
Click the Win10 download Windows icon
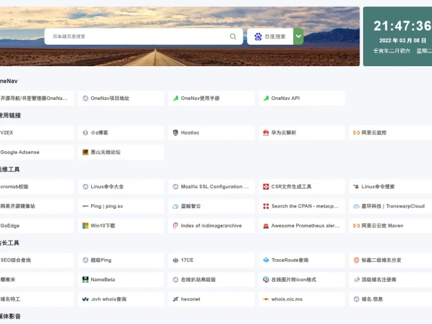coord(86,225)
